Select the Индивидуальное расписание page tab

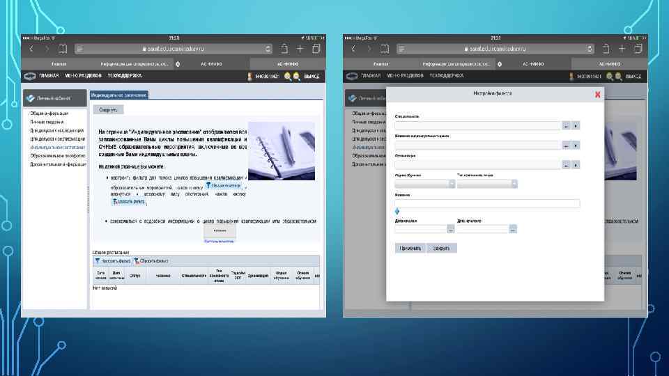119,95
